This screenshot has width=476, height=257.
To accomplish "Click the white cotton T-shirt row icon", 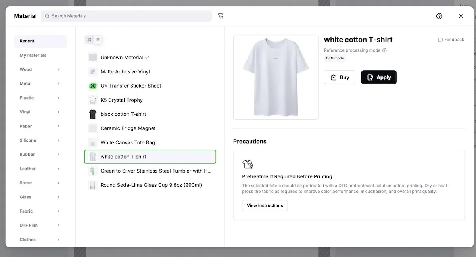I will coord(93,157).
